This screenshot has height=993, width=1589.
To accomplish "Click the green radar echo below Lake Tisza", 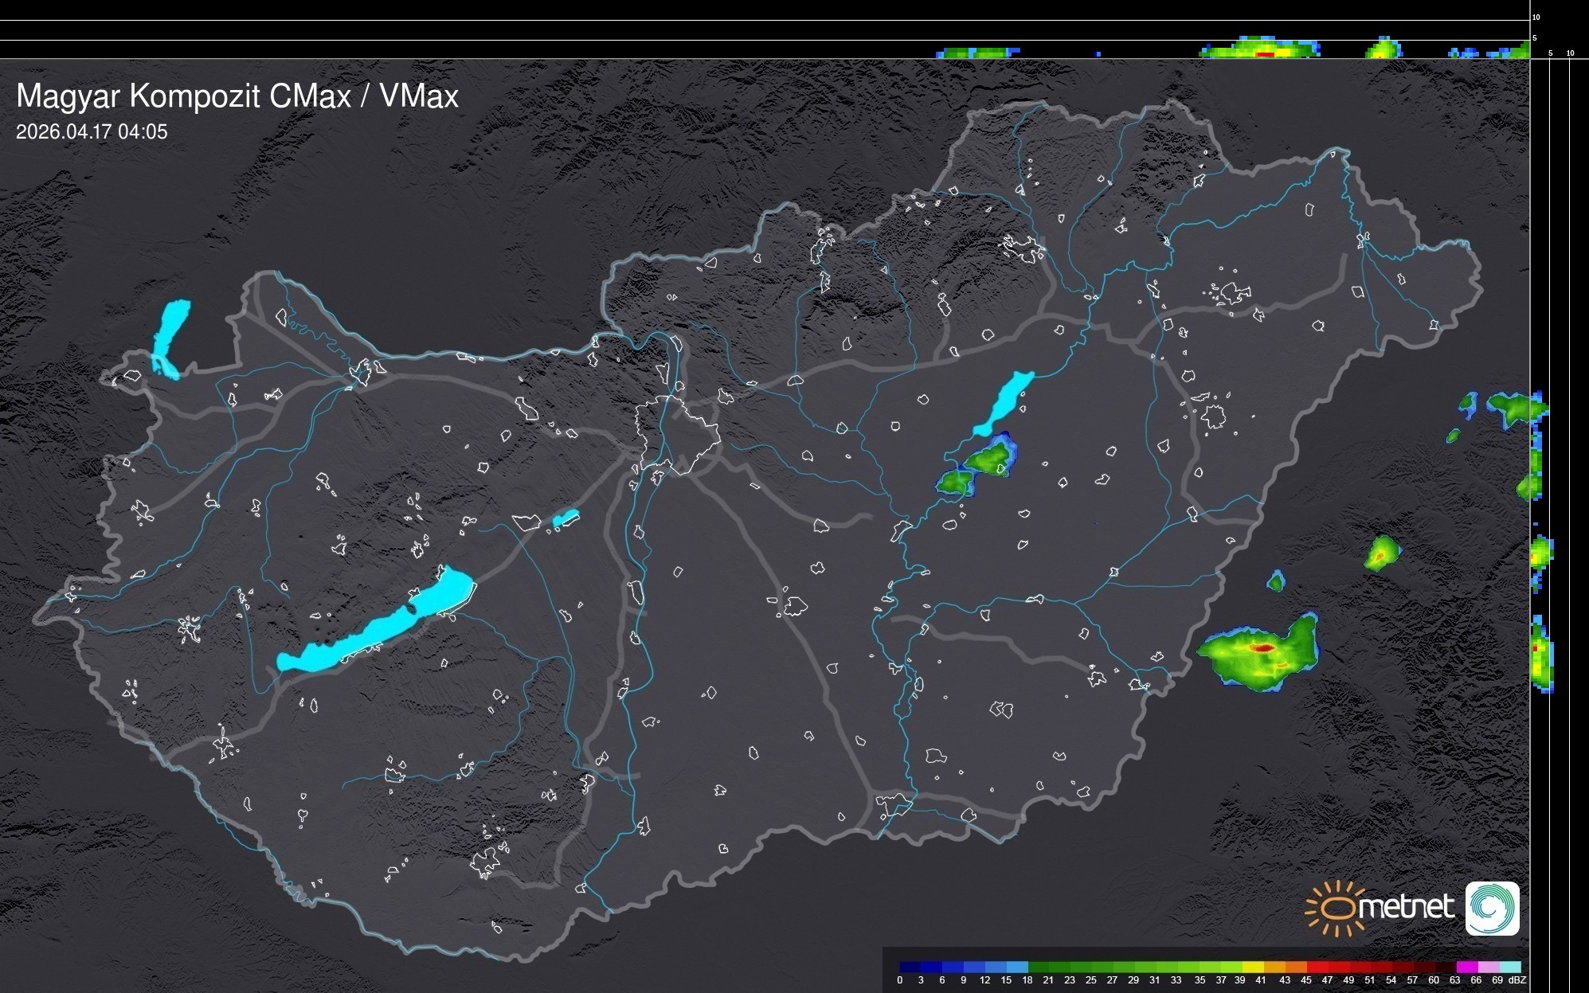I will [x=988, y=460].
